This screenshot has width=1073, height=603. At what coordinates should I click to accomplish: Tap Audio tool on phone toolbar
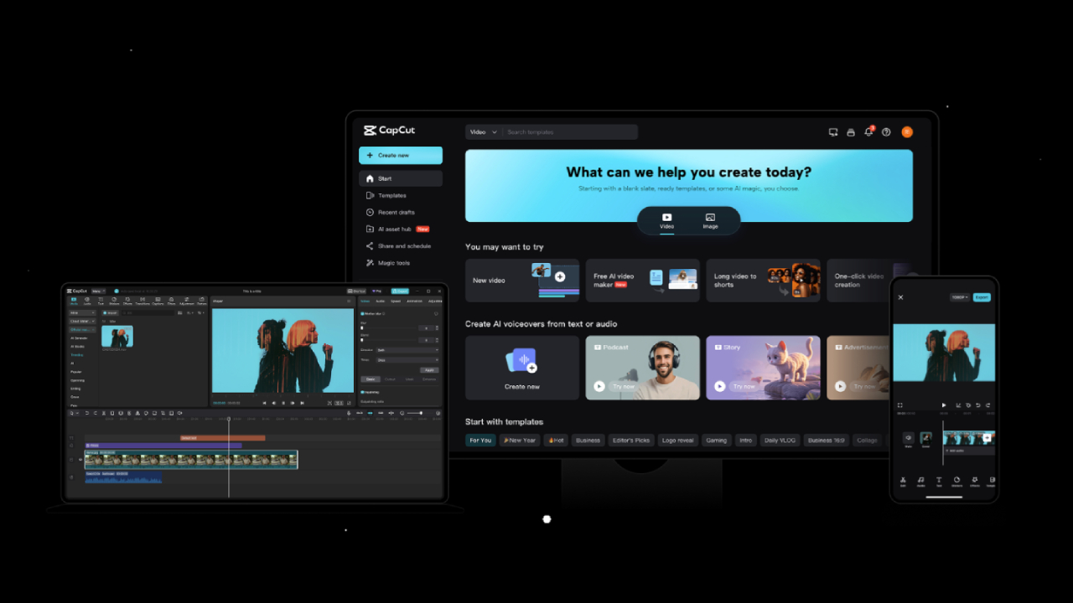coord(921,482)
